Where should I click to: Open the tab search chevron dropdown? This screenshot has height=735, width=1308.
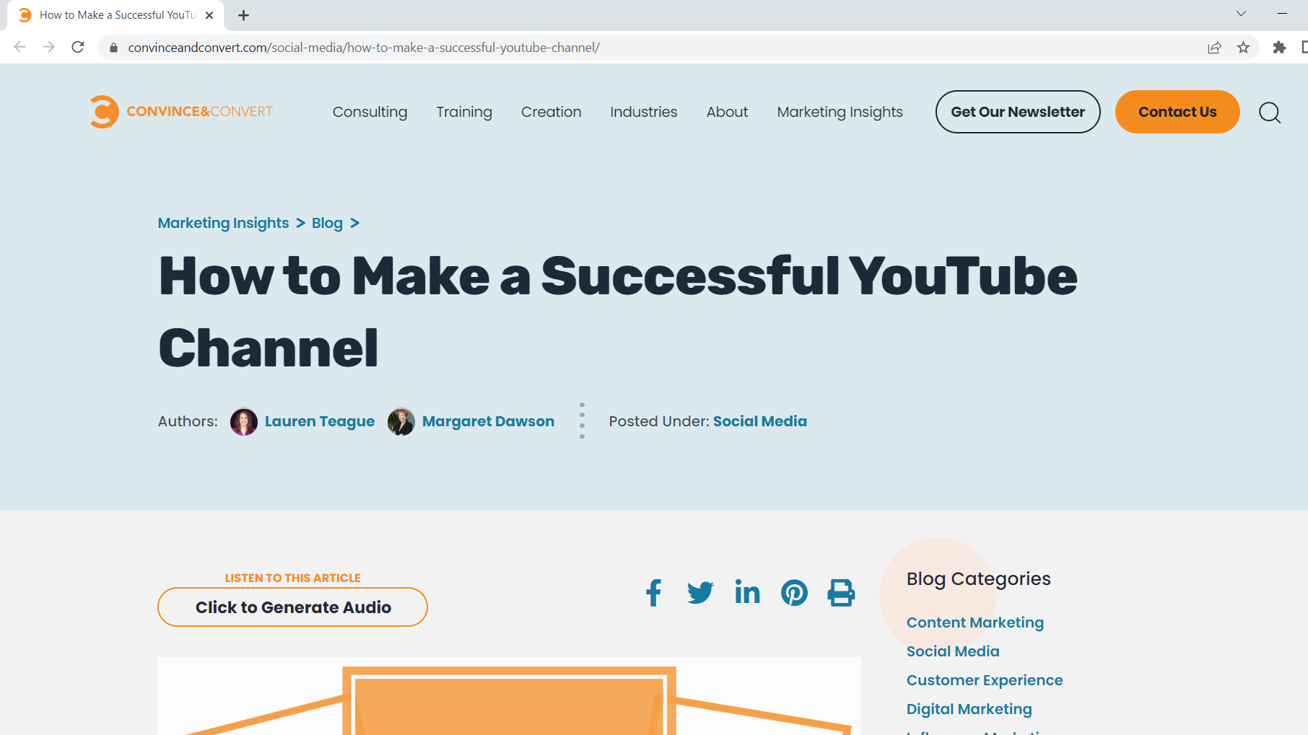[x=1241, y=14]
